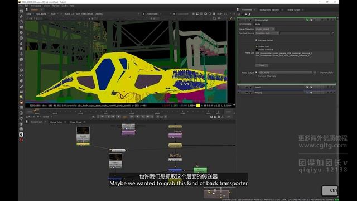Switch to the Scene Graph tab

294,10
